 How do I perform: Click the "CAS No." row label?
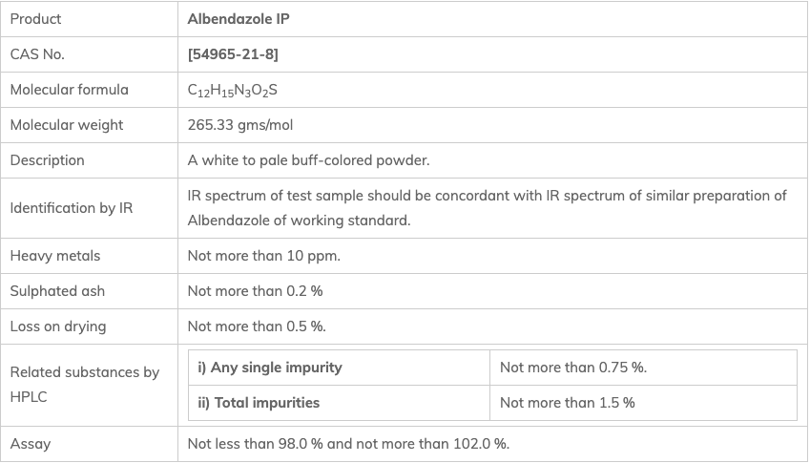point(37,54)
